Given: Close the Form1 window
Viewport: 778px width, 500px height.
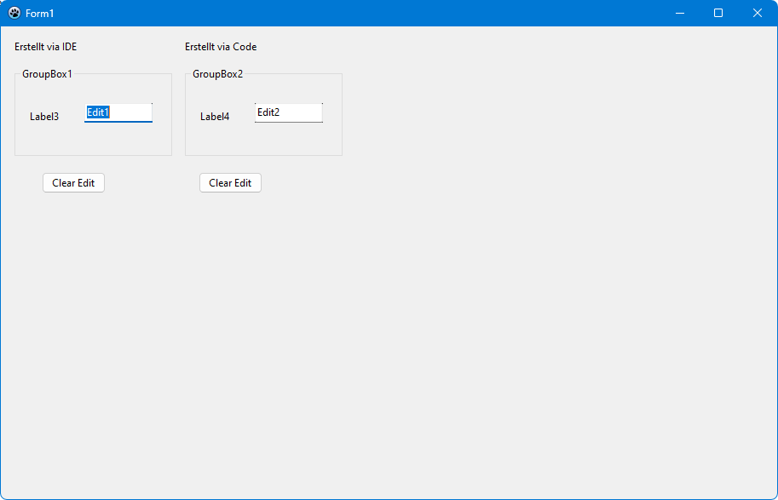Looking at the screenshot, I should (757, 13).
